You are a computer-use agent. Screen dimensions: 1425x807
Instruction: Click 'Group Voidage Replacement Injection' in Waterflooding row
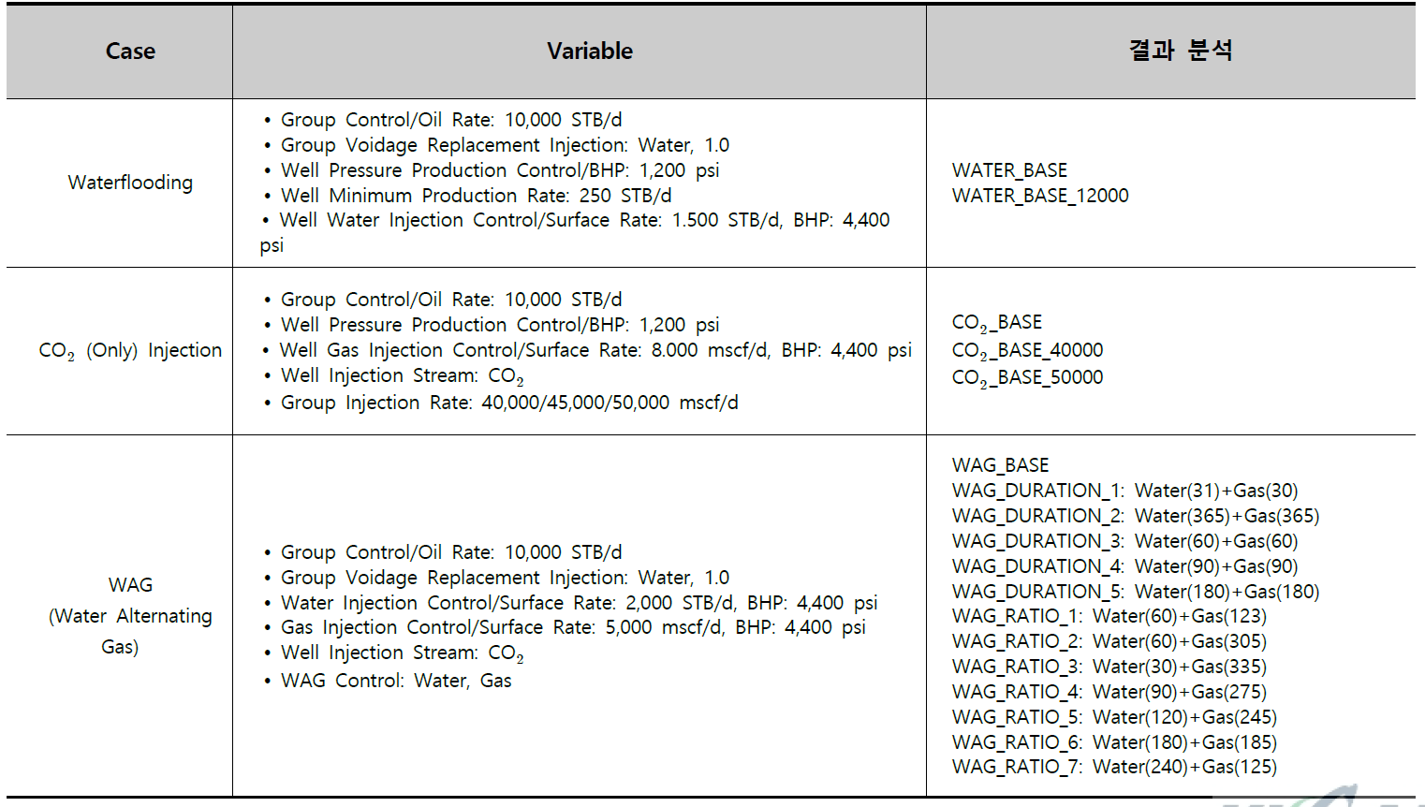click(454, 145)
